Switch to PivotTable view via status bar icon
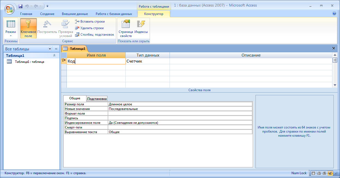340x178 pixels. click(x=319, y=173)
